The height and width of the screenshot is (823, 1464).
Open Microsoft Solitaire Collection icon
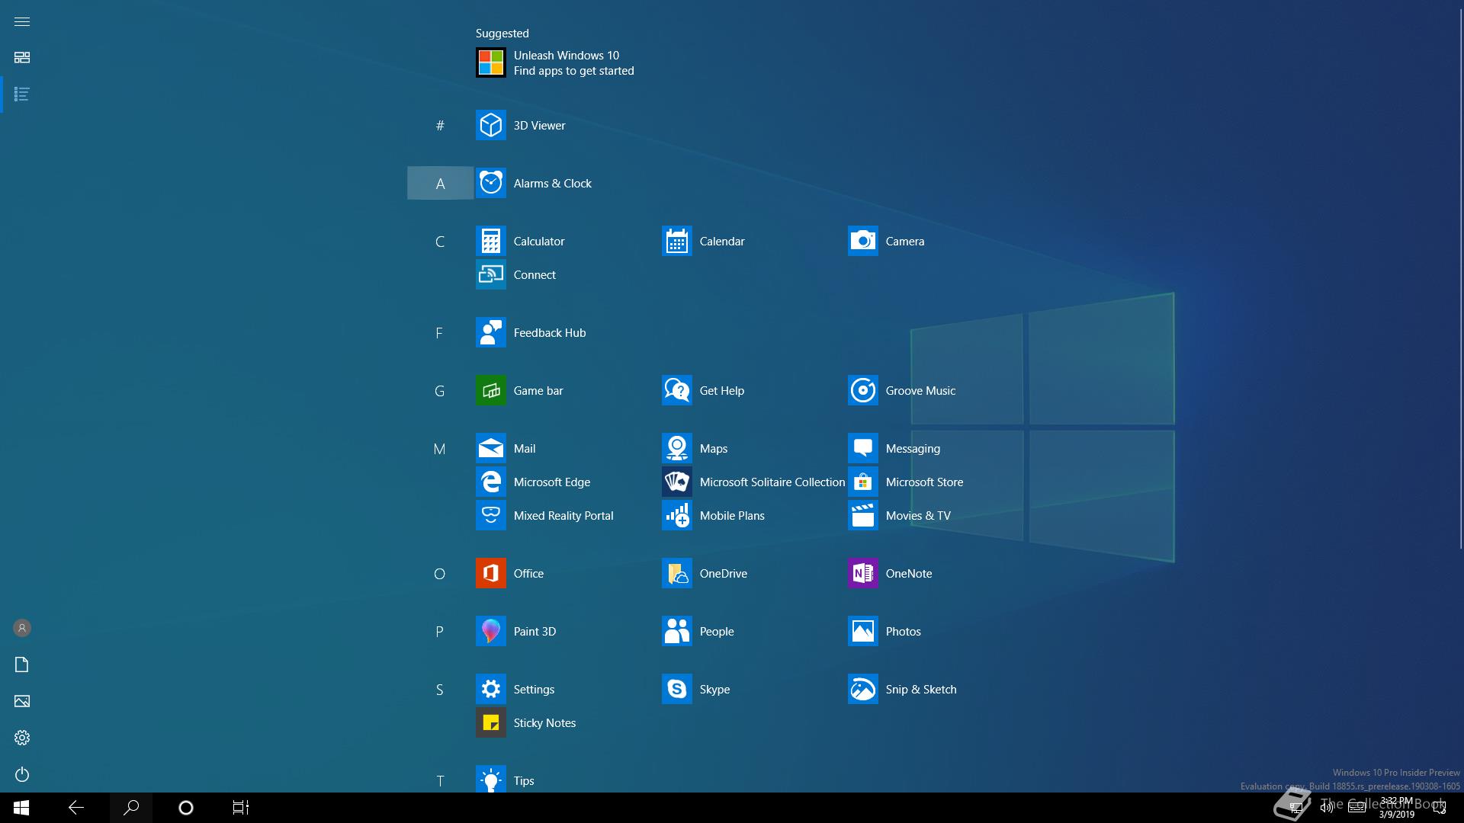coord(676,482)
